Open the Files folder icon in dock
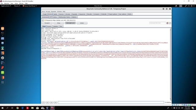The width and height of the screenshot is (196, 110). click(x=2, y=38)
